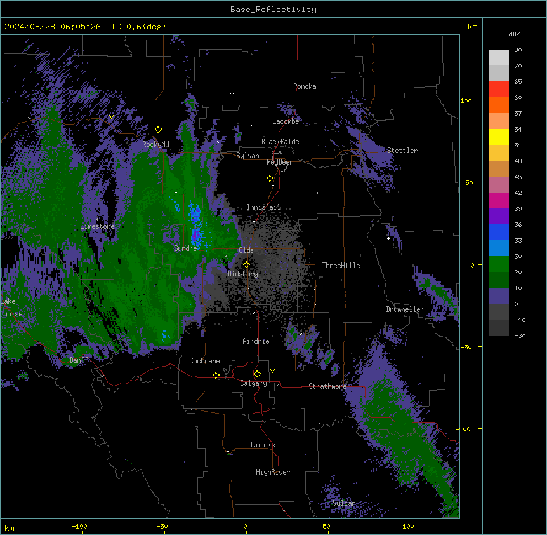Screen dimensions: 547x535
Task: Select the yellow diamond marker beneath Cochrane
Action: coord(216,376)
